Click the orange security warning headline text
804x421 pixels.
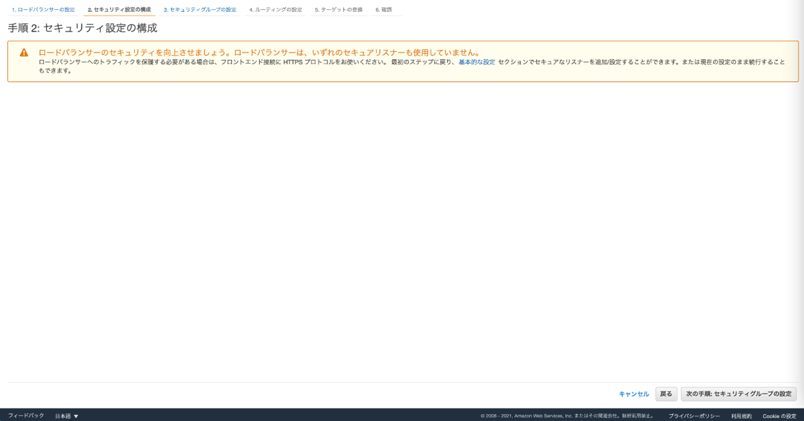point(259,53)
